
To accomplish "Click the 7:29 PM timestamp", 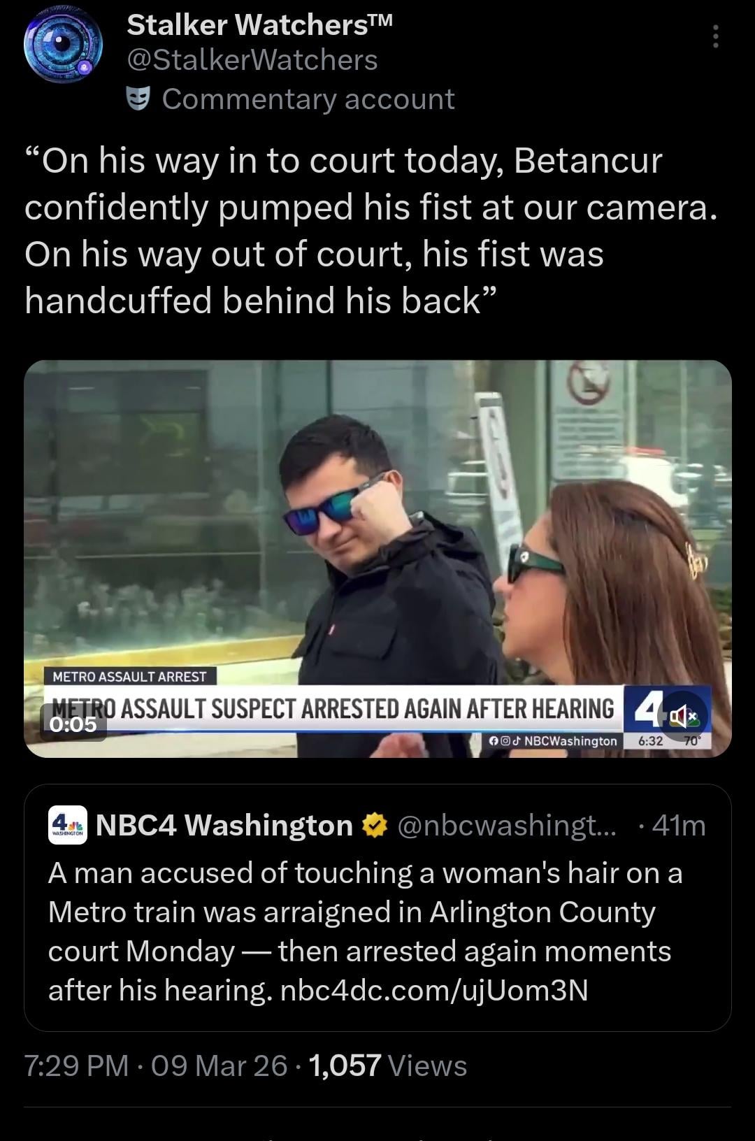I will pos(76,1065).
